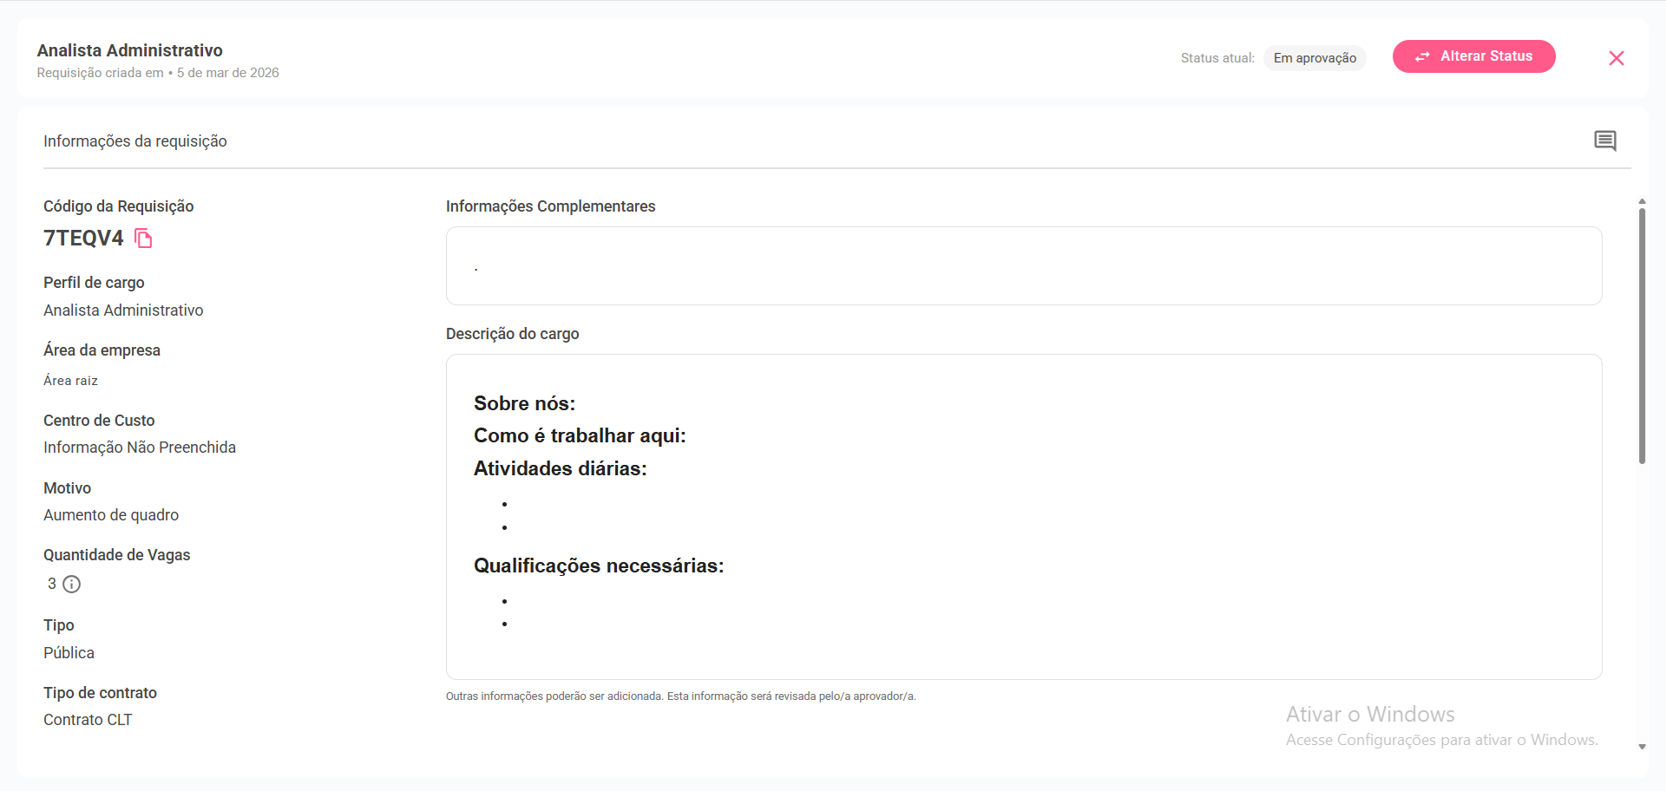Select the Aumento de quadro value
This screenshot has width=1666, height=791.
click(111, 515)
